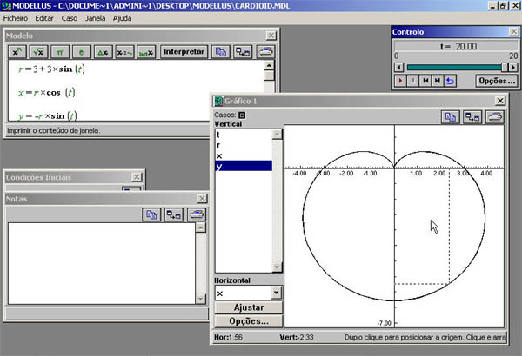
Task: Close the Notas window
Action: click(x=202, y=199)
